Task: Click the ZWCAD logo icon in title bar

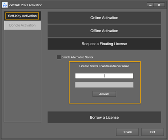Action: 5,5
